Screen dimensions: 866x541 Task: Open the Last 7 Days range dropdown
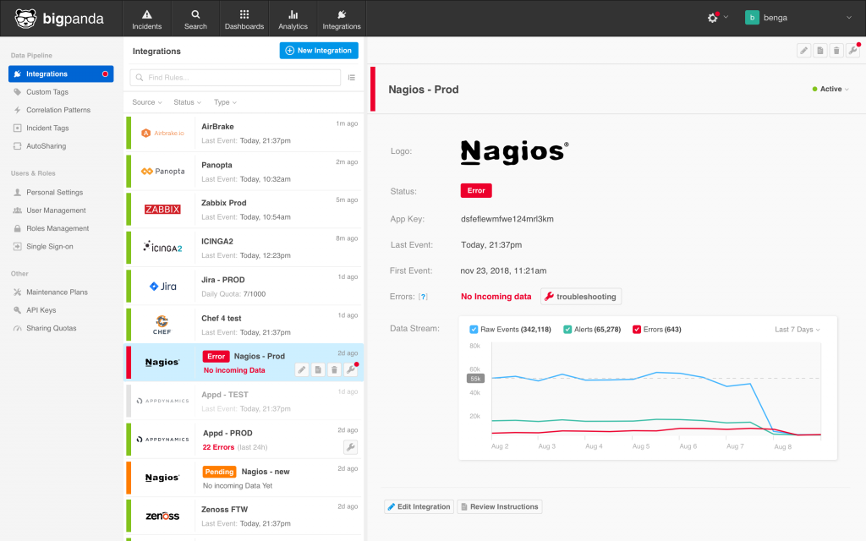click(x=797, y=330)
